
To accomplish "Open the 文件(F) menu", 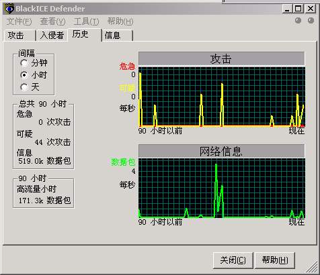I will pos(19,21).
